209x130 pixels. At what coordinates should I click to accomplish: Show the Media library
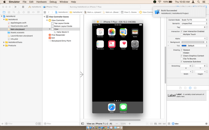click(x=195, y=88)
